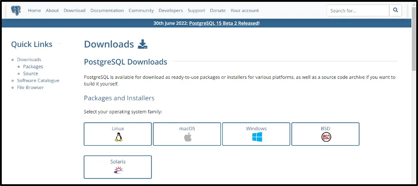Image resolution: width=418 pixels, height=186 pixels.
Task: Open the Developers nav link
Action: 170,11
